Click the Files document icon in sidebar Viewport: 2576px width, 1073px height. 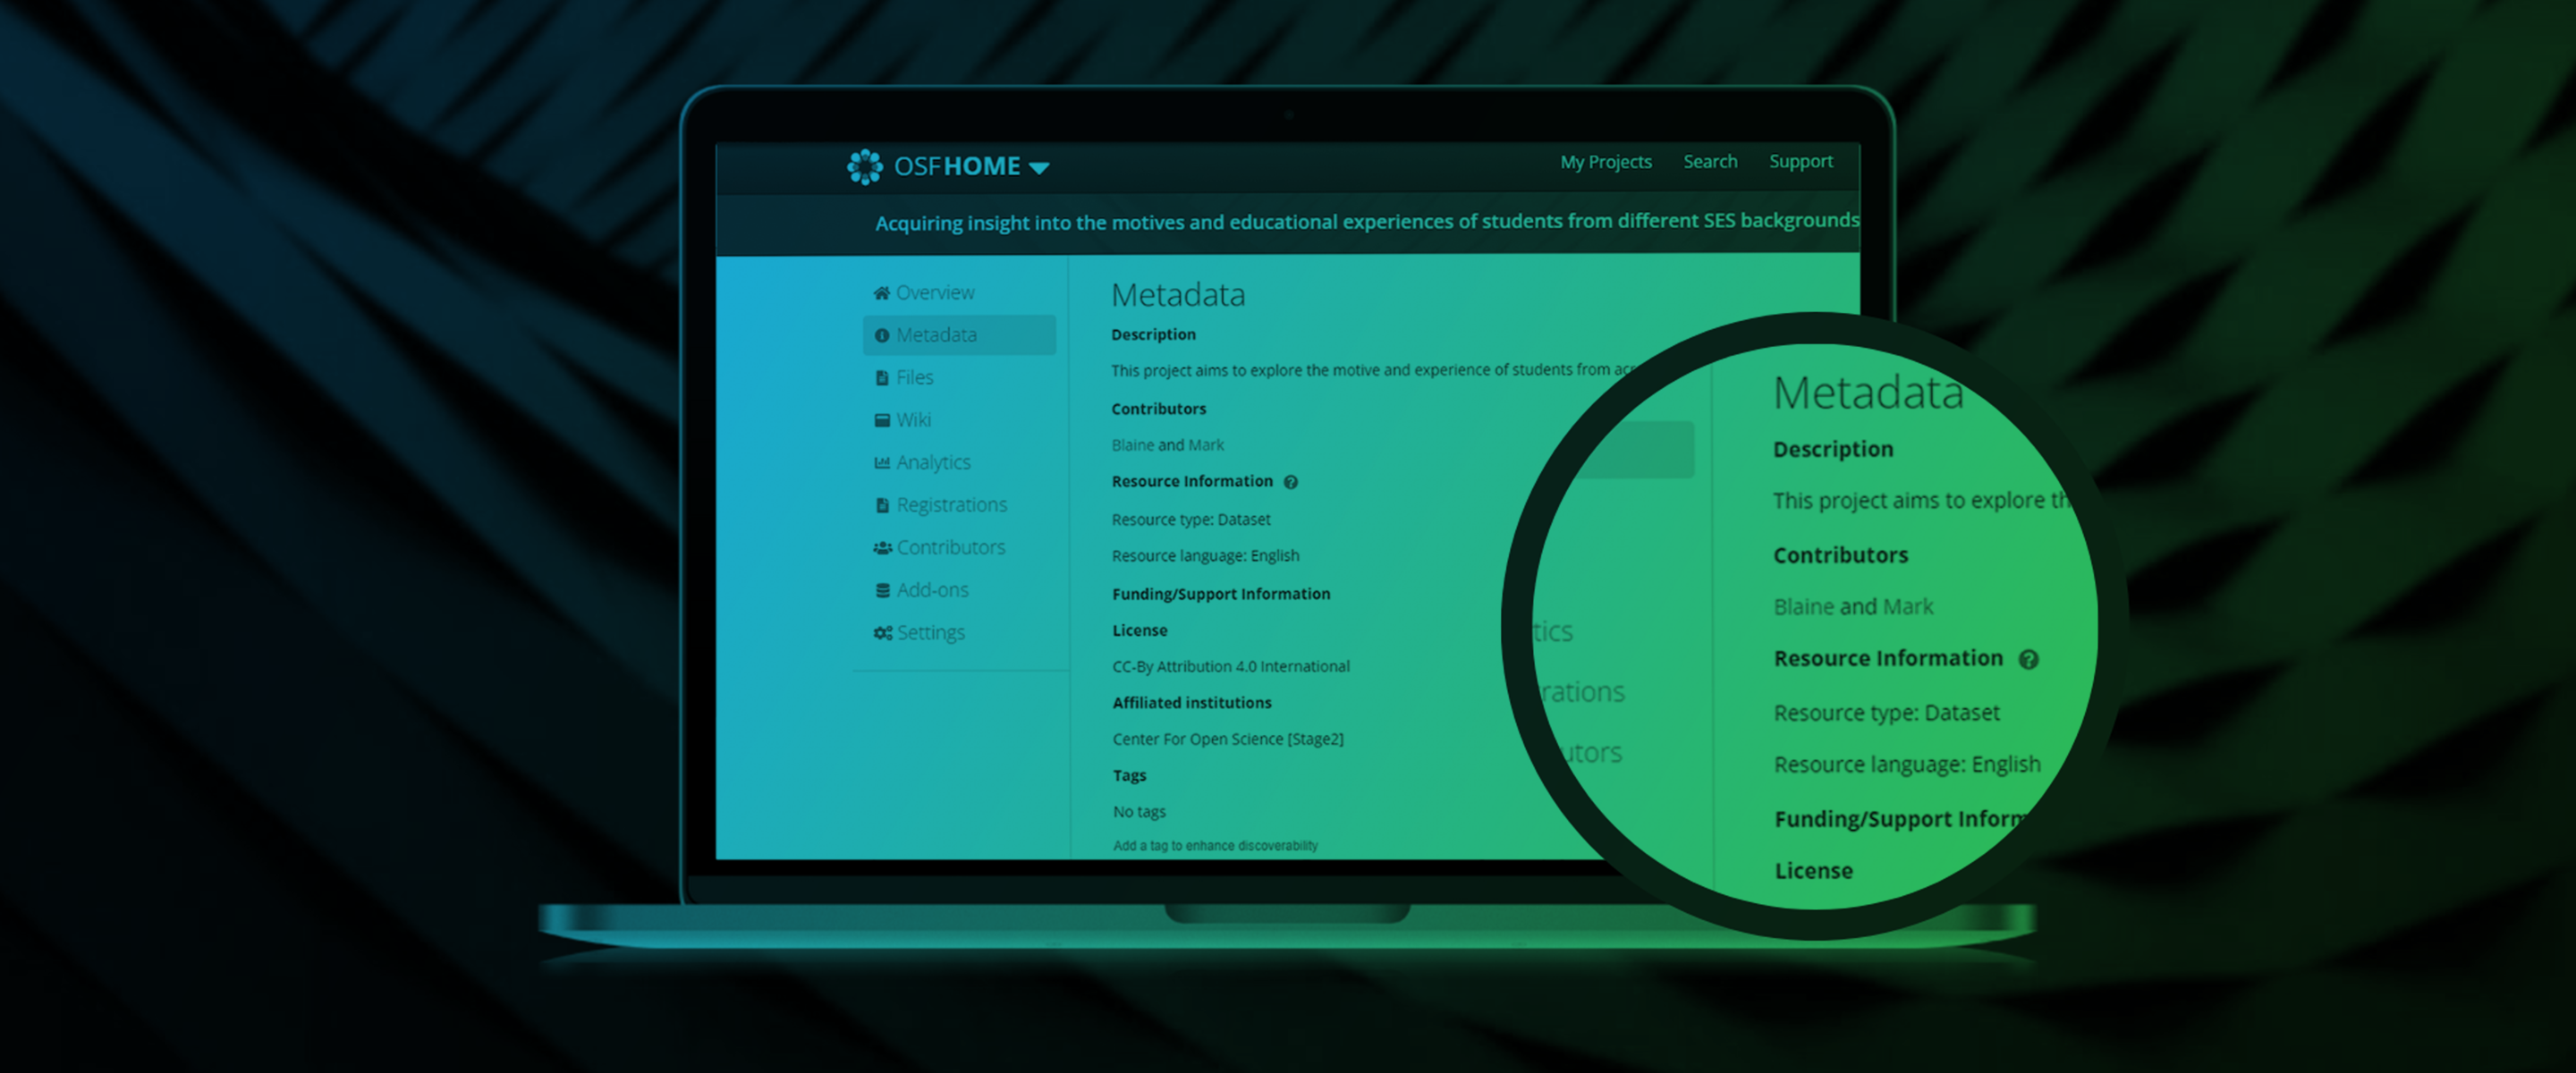(882, 378)
